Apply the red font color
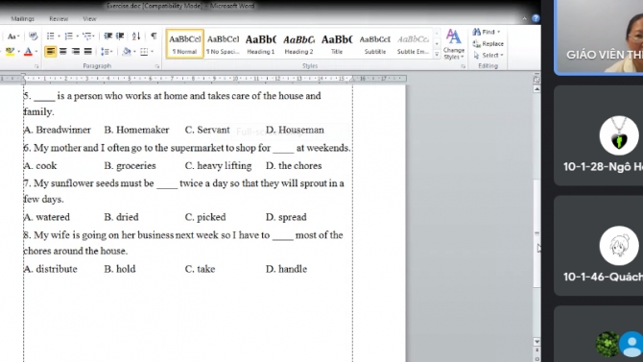Screen dimensions: 643x362 pyautogui.click(x=28, y=51)
